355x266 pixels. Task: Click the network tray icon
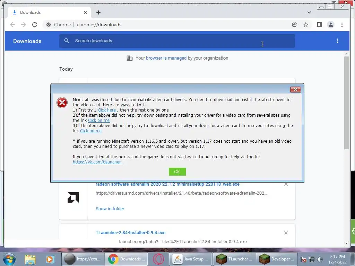coord(312,259)
